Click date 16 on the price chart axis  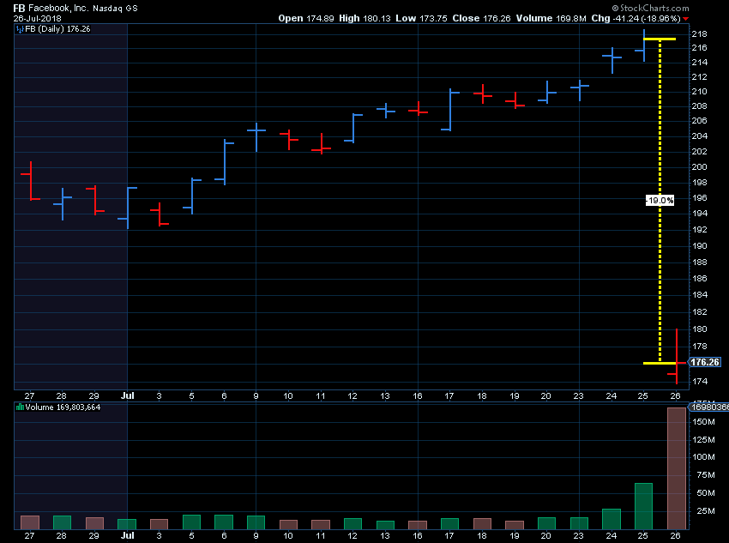pyautogui.click(x=418, y=395)
